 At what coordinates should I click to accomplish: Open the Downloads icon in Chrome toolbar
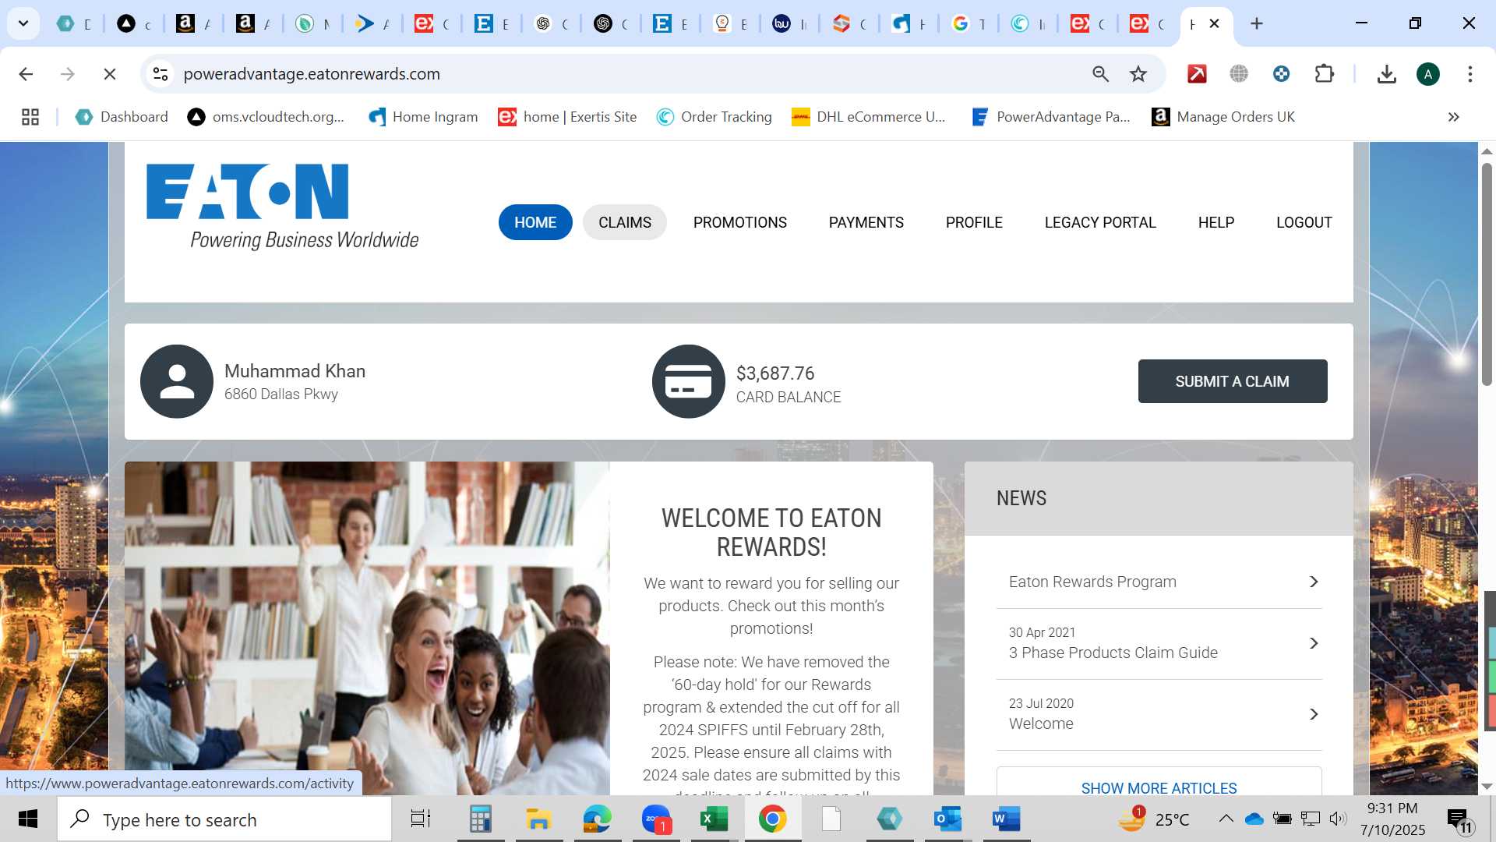click(x=1386, y=74)
